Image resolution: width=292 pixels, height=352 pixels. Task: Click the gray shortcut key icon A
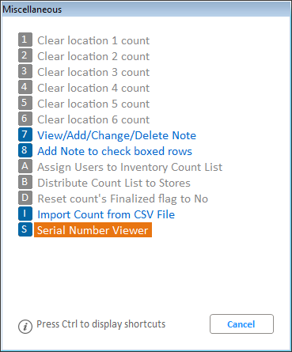25,166
